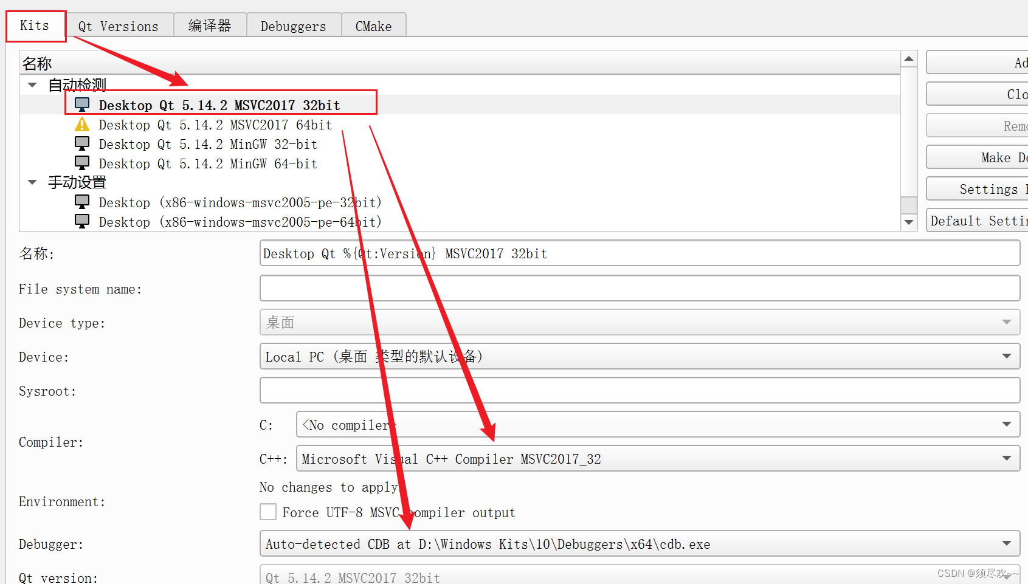Enable Force UTF-8 MSVC compiler output
1028x584 pixels.
pyautogui.click(x=268, y=512)
